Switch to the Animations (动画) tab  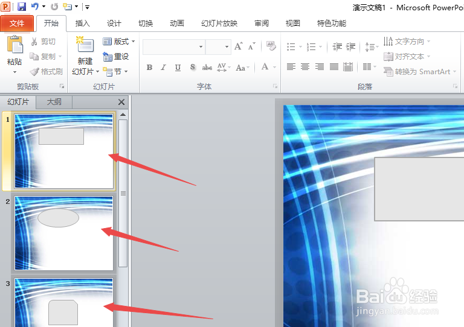(x=177, y=24)
